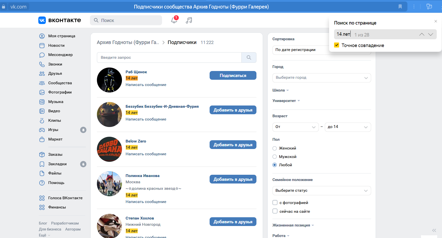Collapse the right panel with double chevron
This screenshot has height=238, width=442.
(434, 230)
